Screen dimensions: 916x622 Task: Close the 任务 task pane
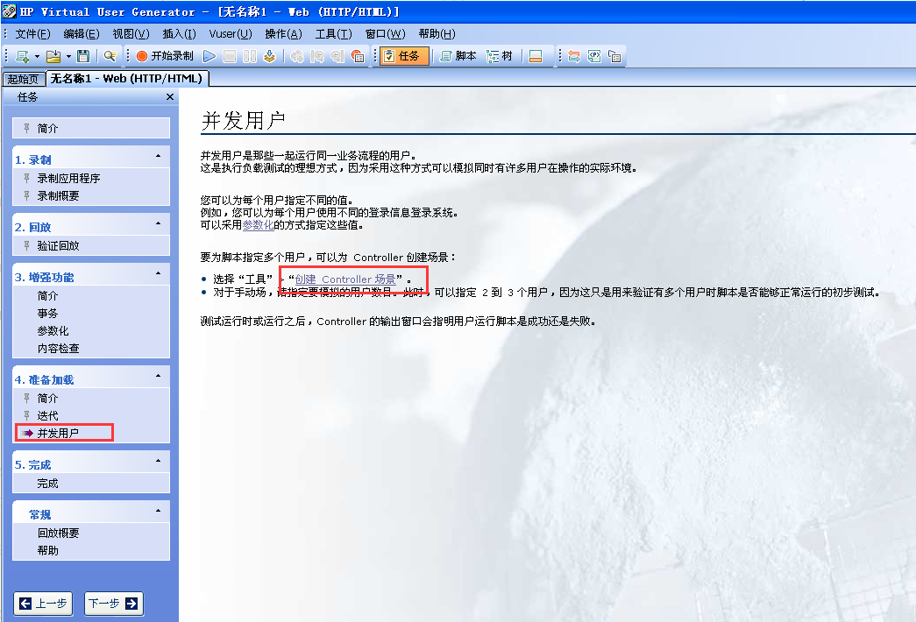[x=170, y=97]
